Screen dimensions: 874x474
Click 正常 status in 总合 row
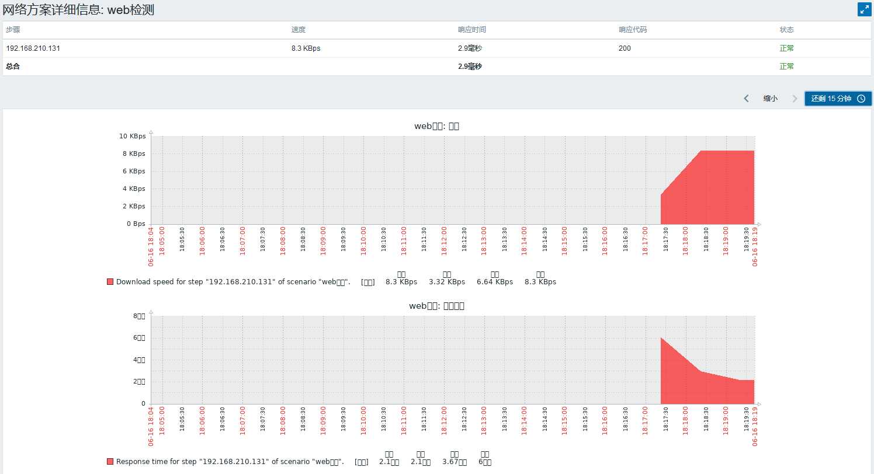tap(787, 67)
